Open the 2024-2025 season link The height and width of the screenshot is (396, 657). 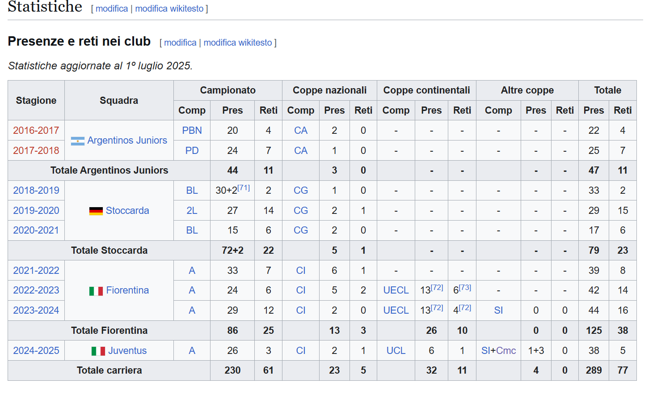coord(36,351)
